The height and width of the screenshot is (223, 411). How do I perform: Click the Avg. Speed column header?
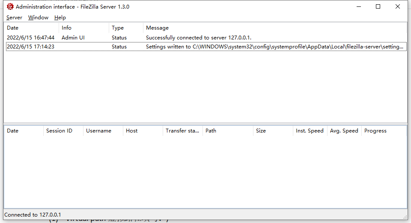[x=344, y=131]
